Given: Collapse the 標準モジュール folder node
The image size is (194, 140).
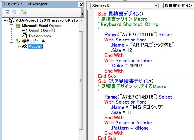Looking at the screenshot, I should click(x=12, y=41).
